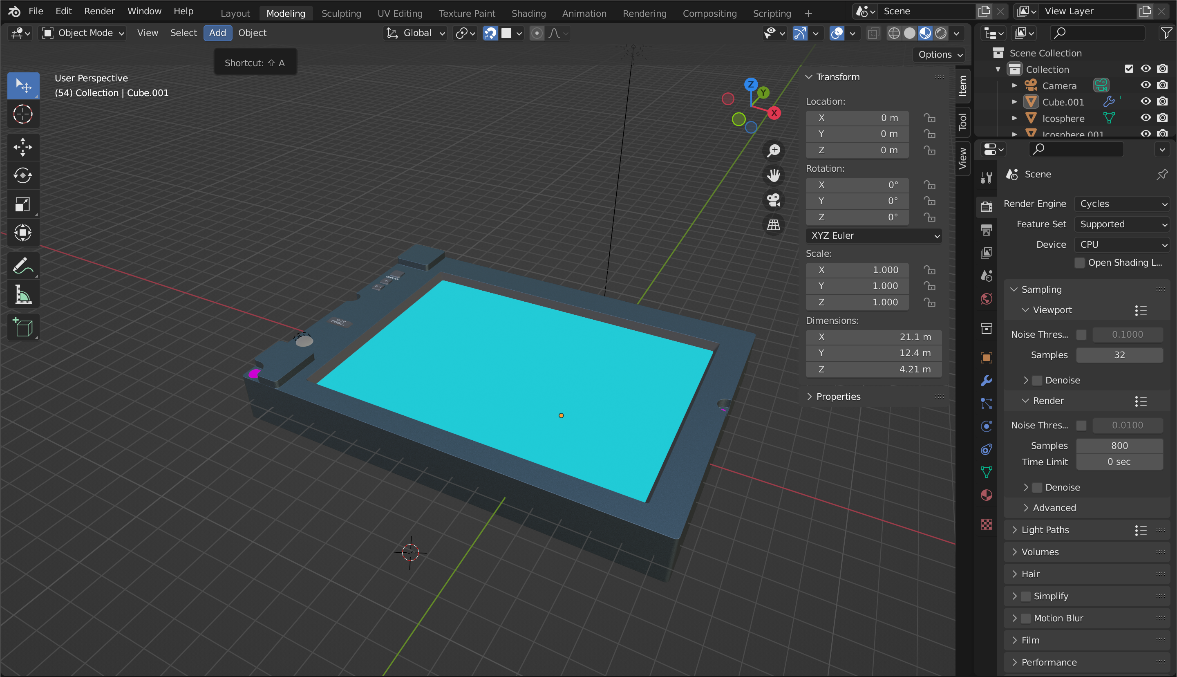Image resolution: width=1177 pixels, height=677 pixels.
Task: Hide Cube.001 in viewport via eye
Action: pyautogui.click(x=1146, y=101)
